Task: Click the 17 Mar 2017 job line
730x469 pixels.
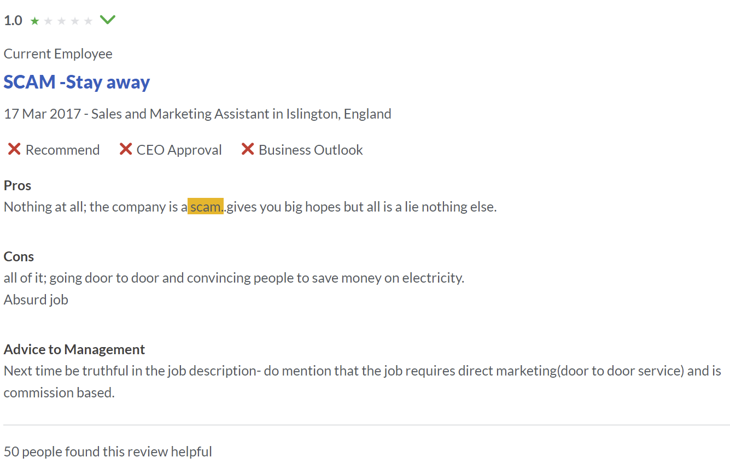Action: (x=197, y=114)
